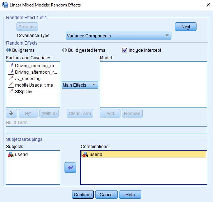This screenshot has width=213, height=202.
Task: Uncheck the Include intercept checkbox
Action: pos(124,50)
